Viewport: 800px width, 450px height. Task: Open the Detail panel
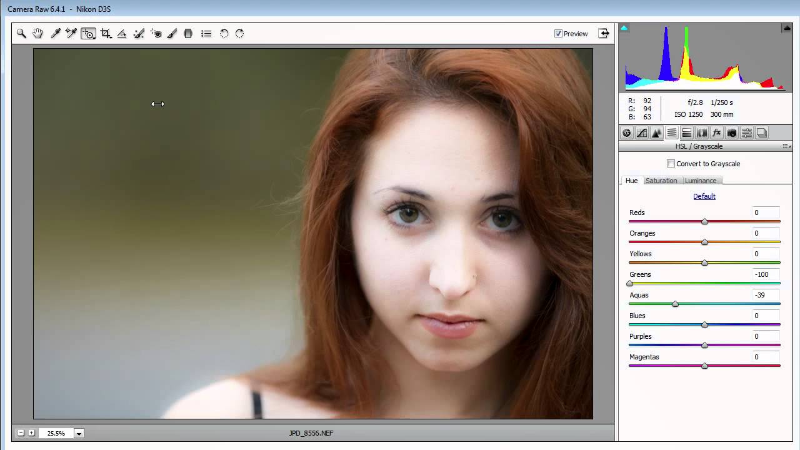click(656, 132)
